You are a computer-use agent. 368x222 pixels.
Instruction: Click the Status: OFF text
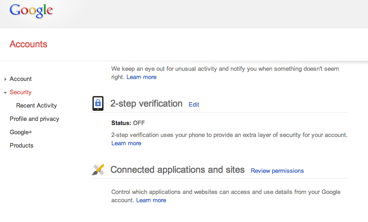(128, 123)
